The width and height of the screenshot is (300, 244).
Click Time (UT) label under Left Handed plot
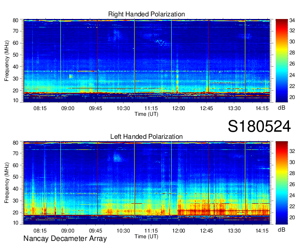tap(146, 236)
